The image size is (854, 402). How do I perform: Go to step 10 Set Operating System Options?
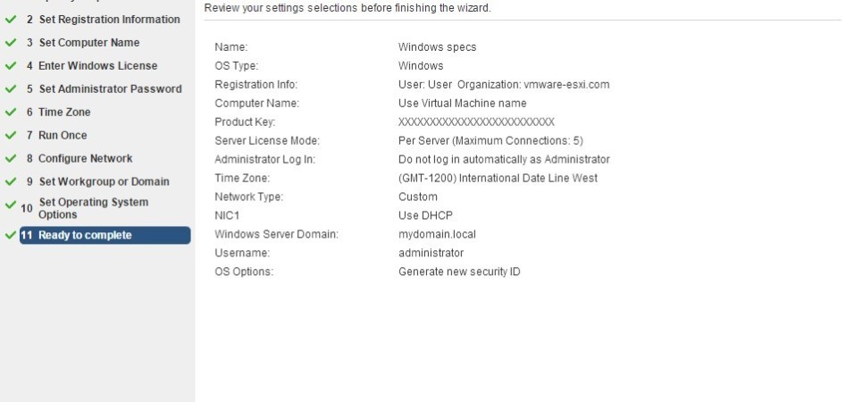point(85,208)
